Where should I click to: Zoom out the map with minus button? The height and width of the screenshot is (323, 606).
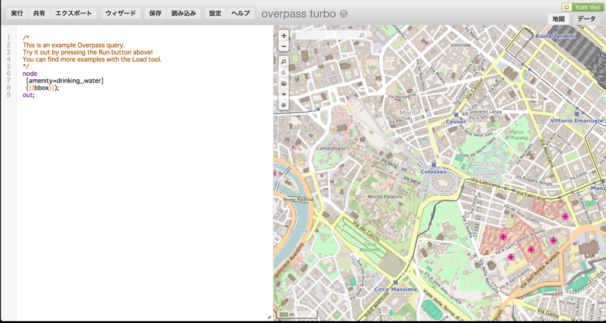click(283, 46)
